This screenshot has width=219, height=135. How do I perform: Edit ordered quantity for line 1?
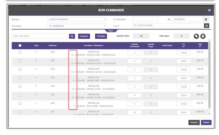point(134,53)
